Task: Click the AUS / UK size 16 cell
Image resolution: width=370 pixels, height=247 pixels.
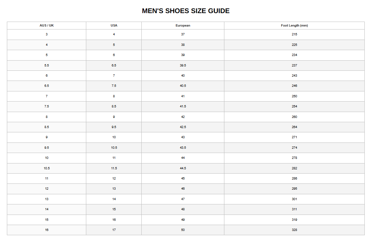Action: pos(47,230)
